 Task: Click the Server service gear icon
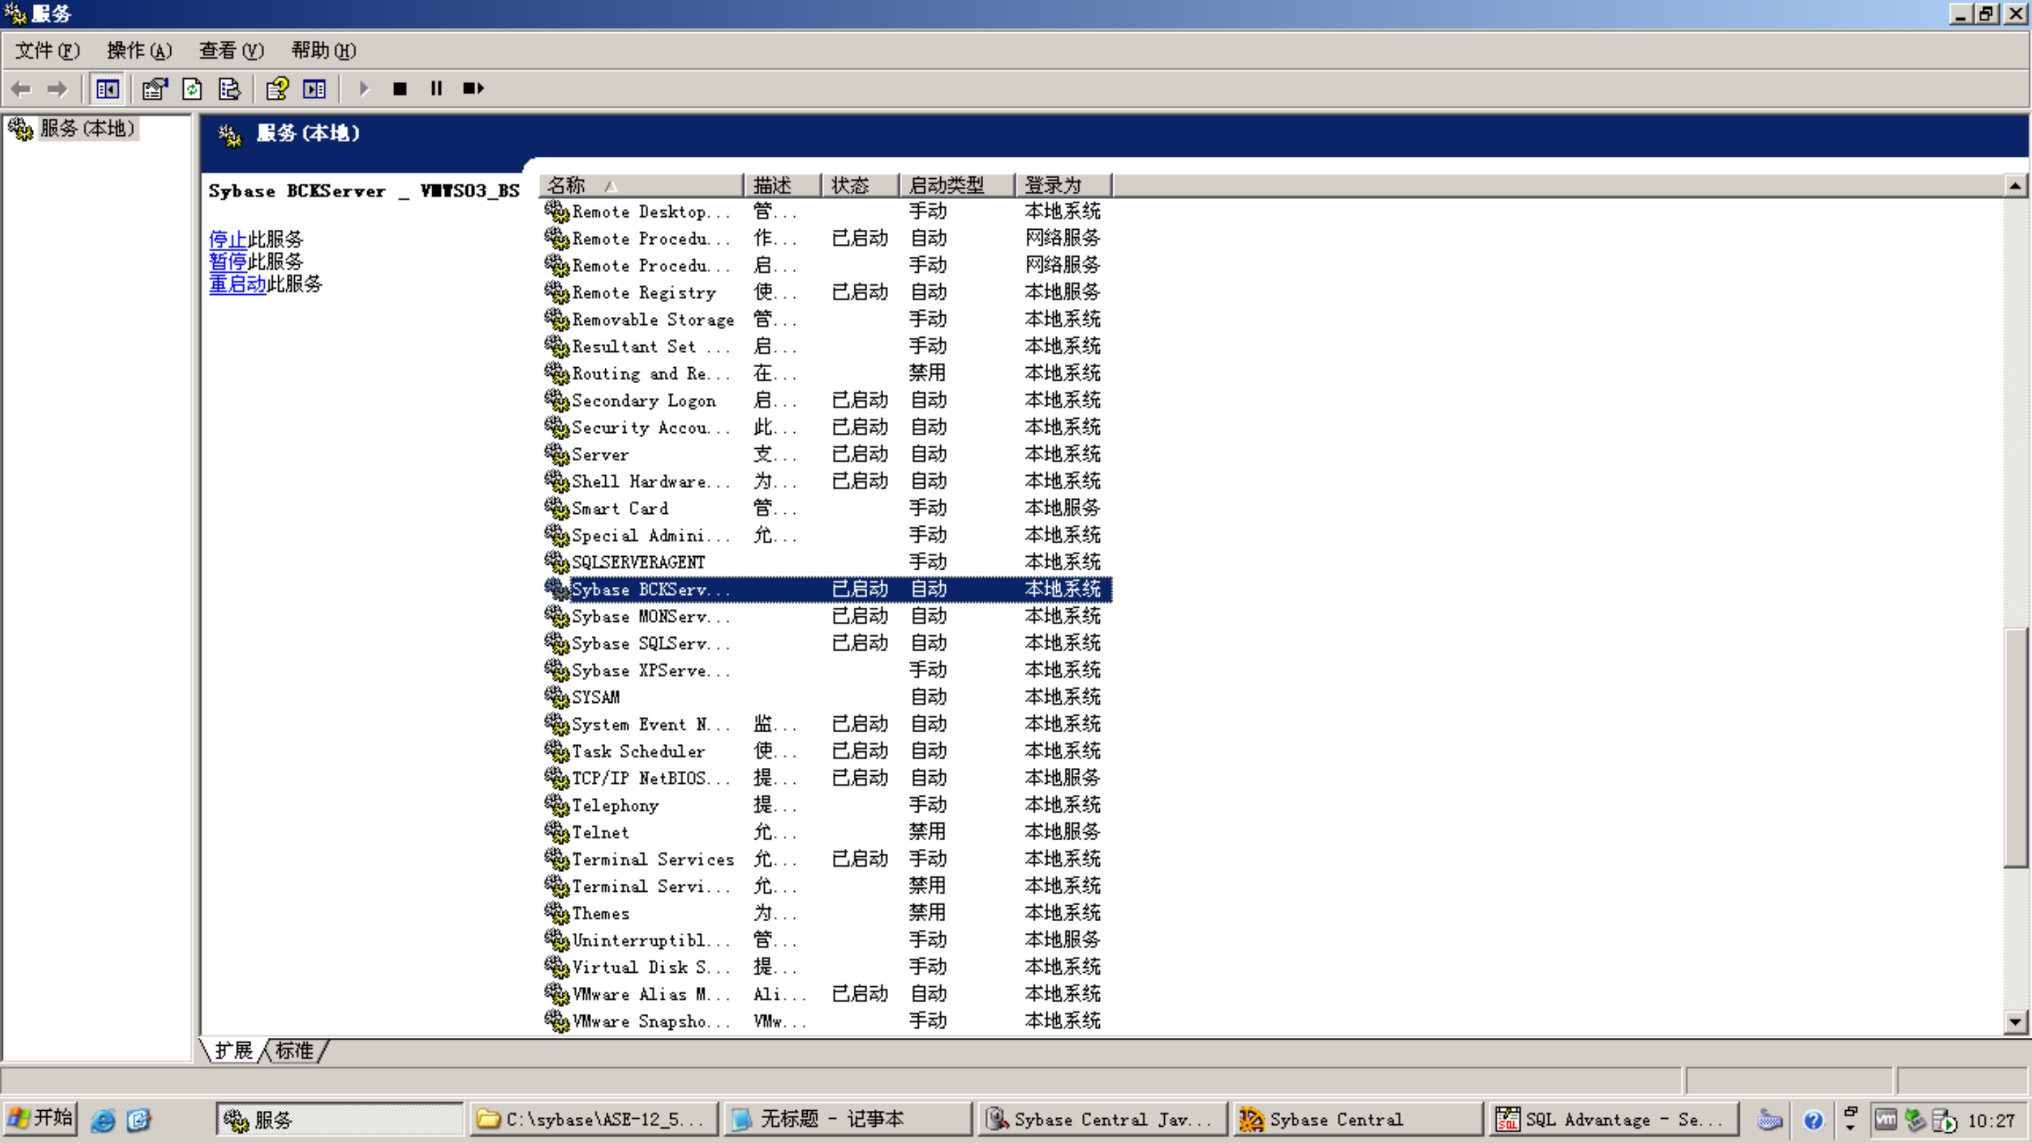click(x=557, y=454)
